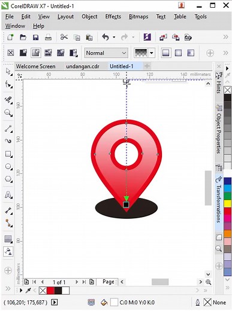Screen dimensions: 232x311
Task: Expand property bar overflow chevron
Action: pos(225,53)
